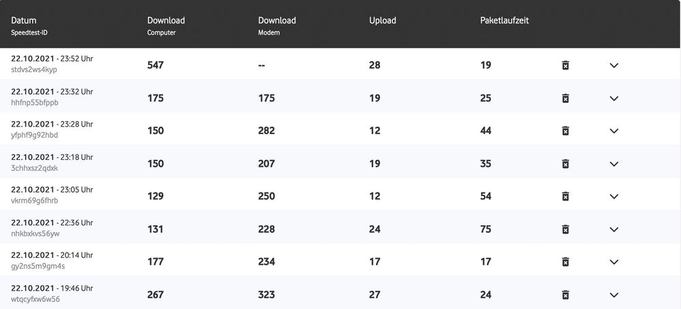
Task: Delete the 23:28 Uhr speedtest entry
Action: [x=565, y=131]
